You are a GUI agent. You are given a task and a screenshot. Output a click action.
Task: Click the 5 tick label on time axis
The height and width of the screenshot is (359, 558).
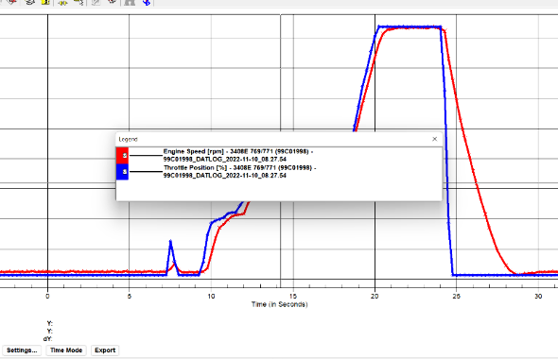pos(130,296)
